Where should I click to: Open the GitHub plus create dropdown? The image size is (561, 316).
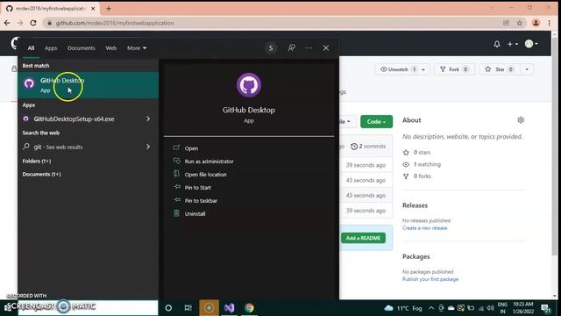[x=512, y=44]
